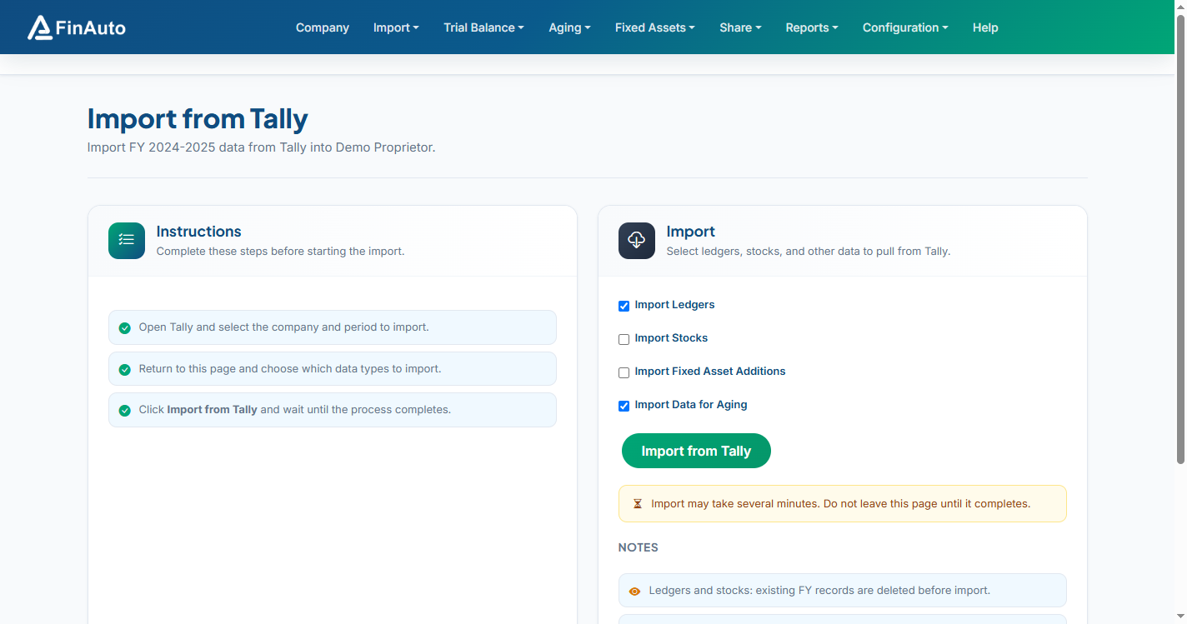Expand the Trial Balance menu
Image resolution: width=1187 pixels, height=624 pixels.
point(483,27)
